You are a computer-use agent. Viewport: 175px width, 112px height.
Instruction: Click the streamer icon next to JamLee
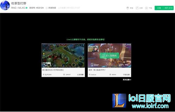tap(90, 75)
